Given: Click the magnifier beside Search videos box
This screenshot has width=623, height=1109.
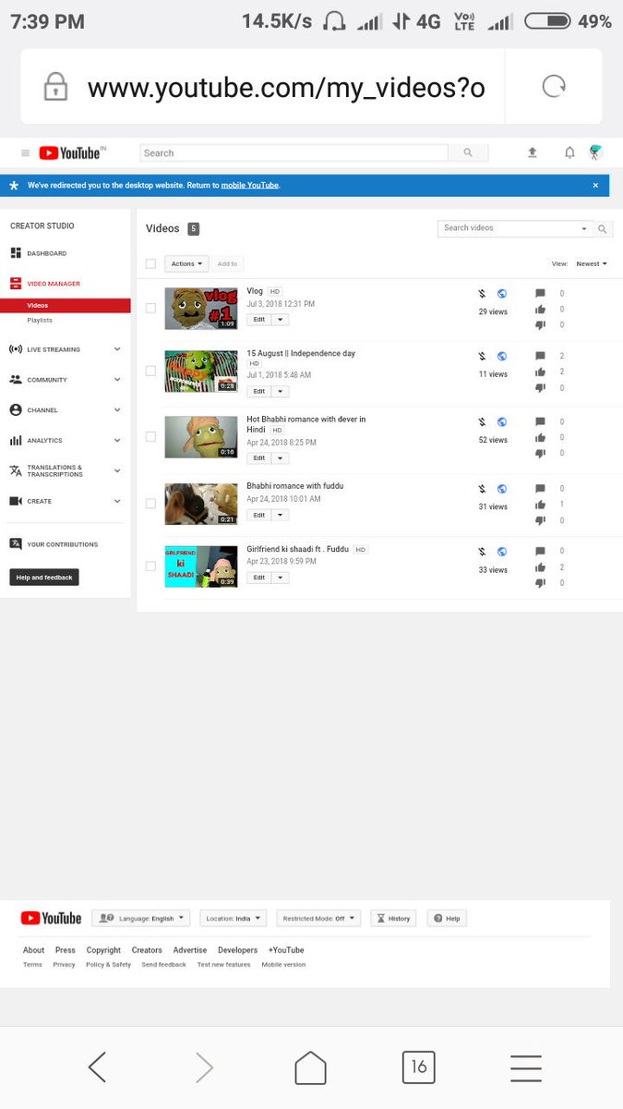Looking at the screenshot, I should point(603,228).
